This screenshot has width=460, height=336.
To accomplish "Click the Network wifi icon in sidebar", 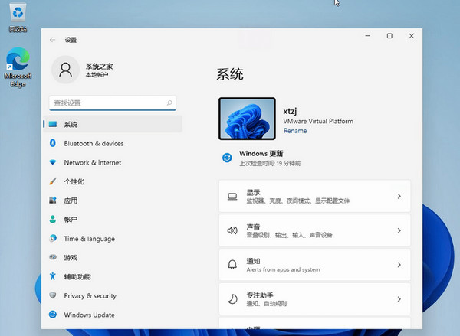I will pos(53,162).
